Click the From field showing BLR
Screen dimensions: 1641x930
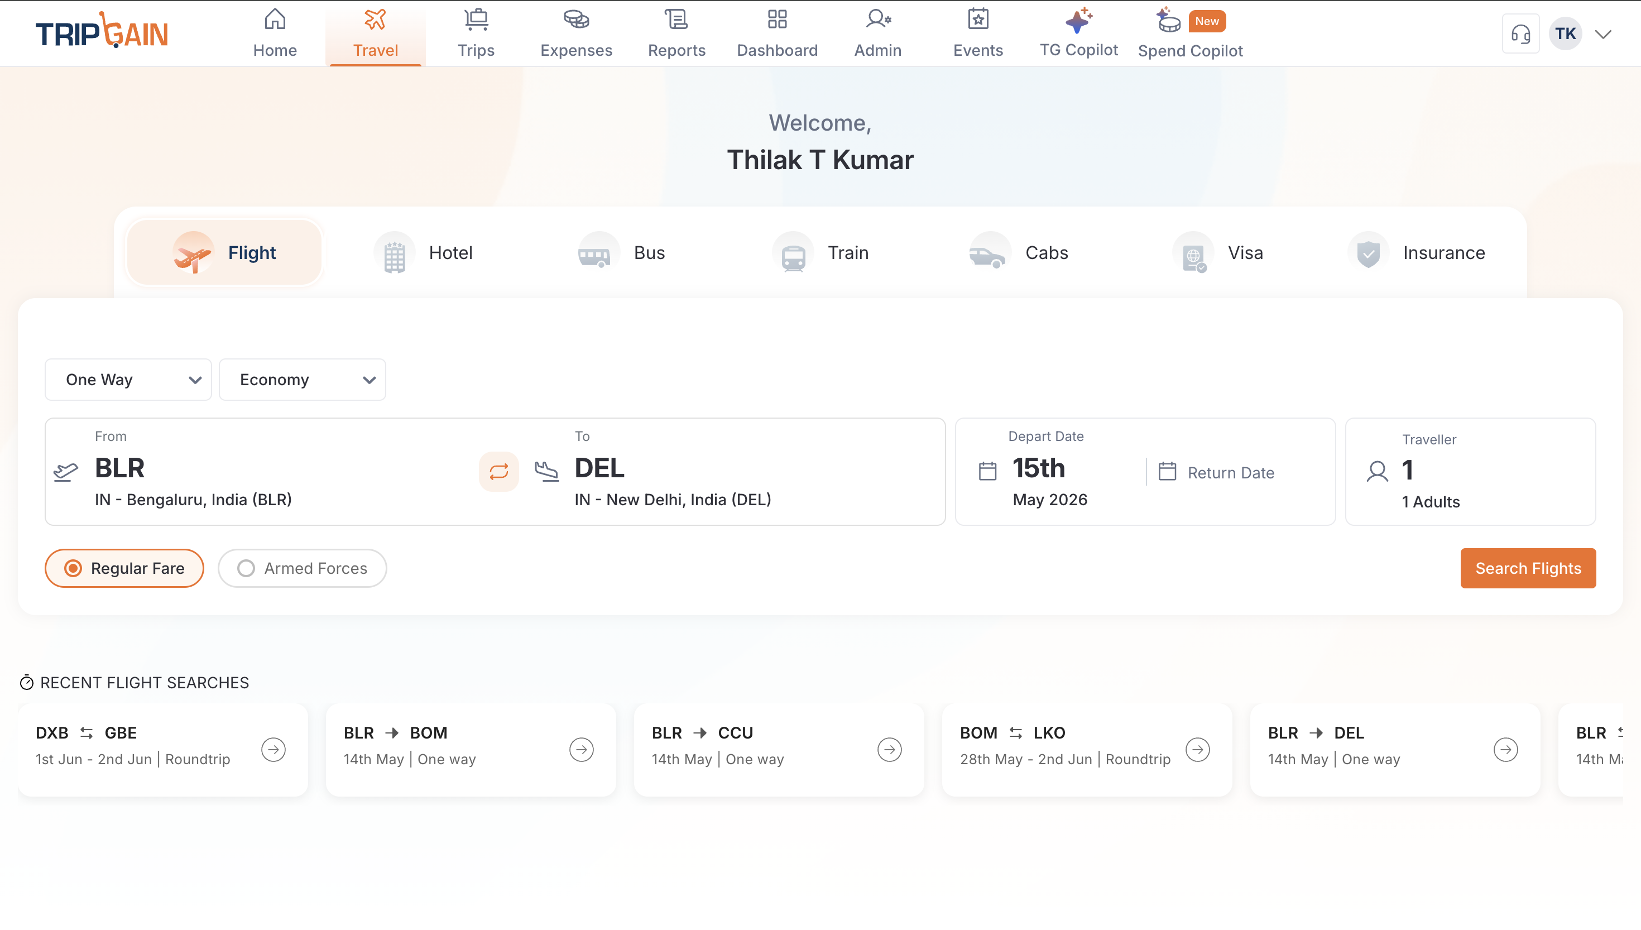pos(262,471)
